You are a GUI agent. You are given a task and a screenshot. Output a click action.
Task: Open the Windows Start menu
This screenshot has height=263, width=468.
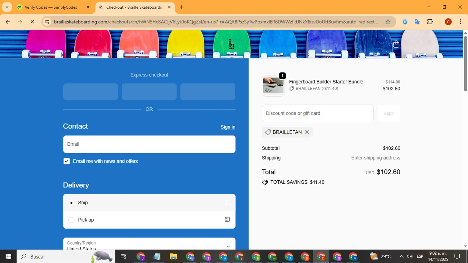tap(8, 256)
